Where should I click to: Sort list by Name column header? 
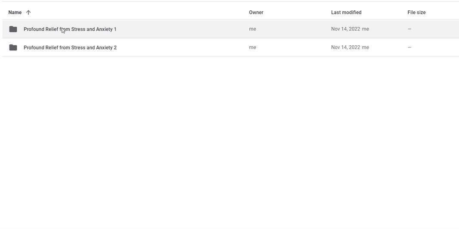coord(15,13)
